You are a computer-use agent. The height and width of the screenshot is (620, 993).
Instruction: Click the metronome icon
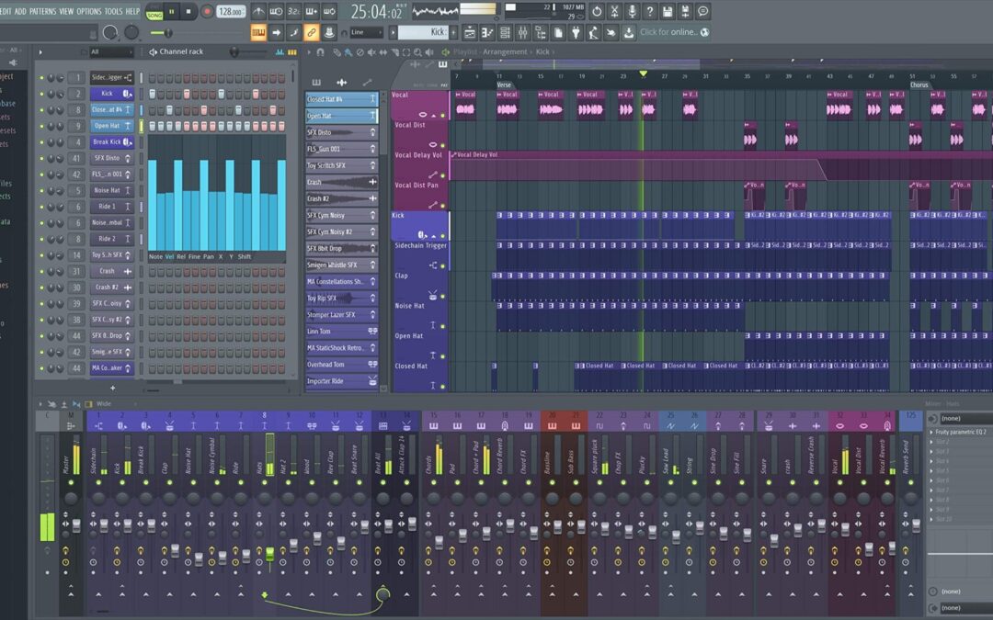point(258,12)
